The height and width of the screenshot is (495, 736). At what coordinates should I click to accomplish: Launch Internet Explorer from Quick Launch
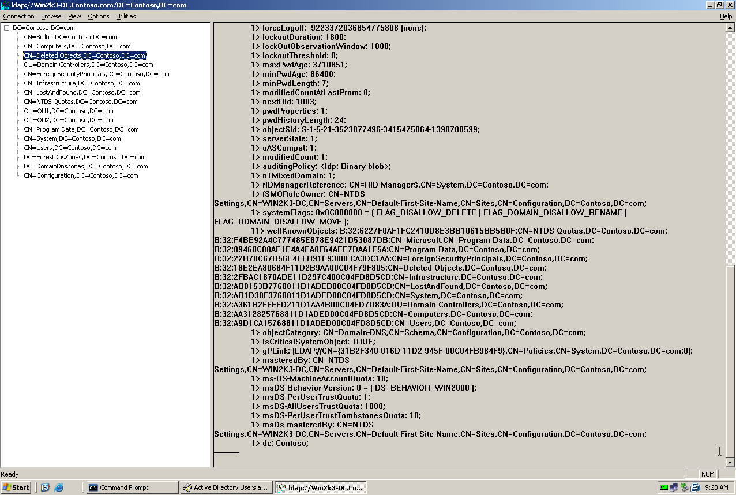(x=58, y=487)
